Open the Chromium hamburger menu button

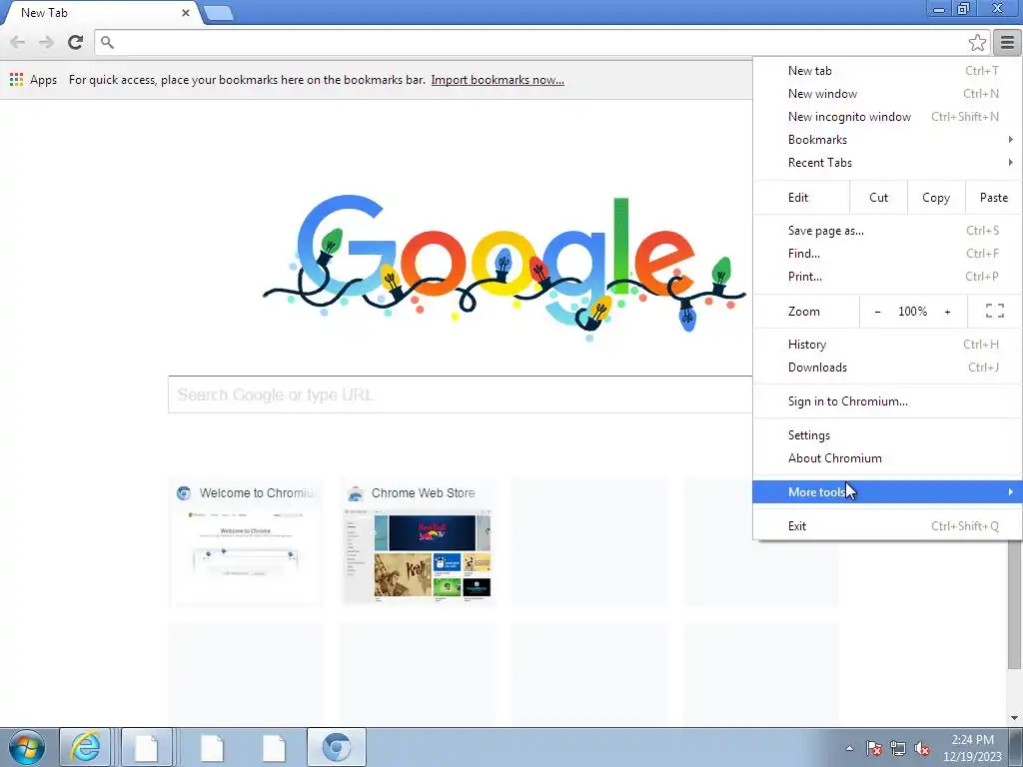[x=1007, y=42]
